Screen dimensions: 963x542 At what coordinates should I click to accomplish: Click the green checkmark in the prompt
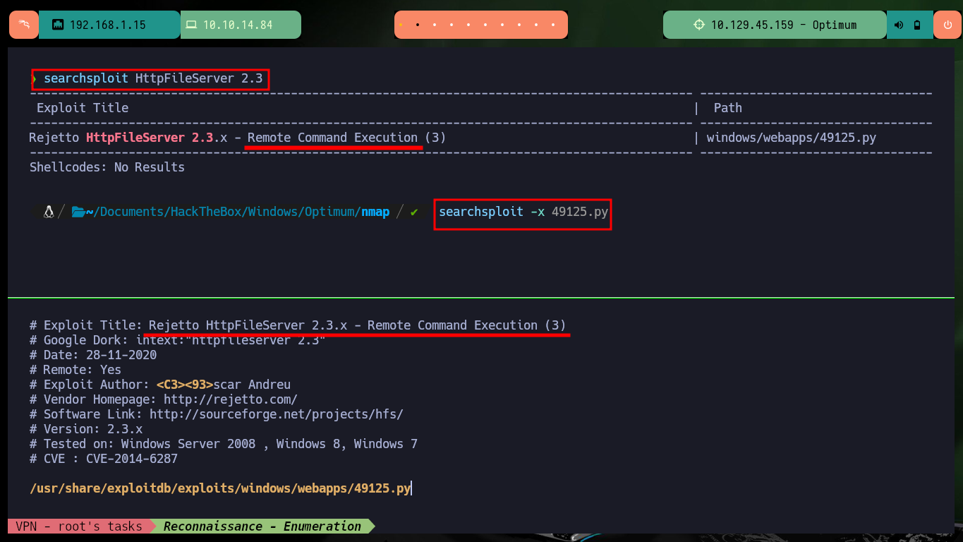coord(414,212)
